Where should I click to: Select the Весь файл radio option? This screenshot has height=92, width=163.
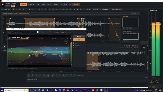point(74,48)
